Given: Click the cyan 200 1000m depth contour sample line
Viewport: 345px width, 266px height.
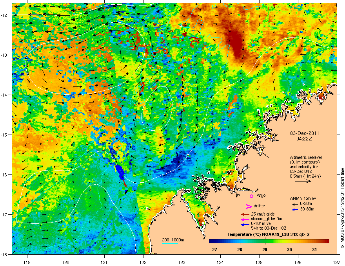Looking at the screenshot, I should [x=170, y=243].
